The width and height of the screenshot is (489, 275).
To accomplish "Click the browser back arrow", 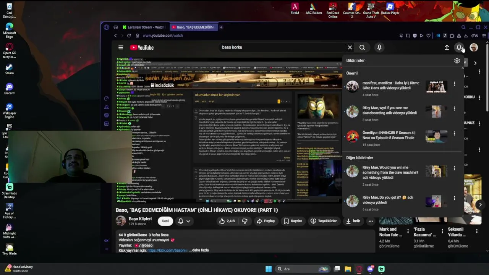I will tap(115, 36).
